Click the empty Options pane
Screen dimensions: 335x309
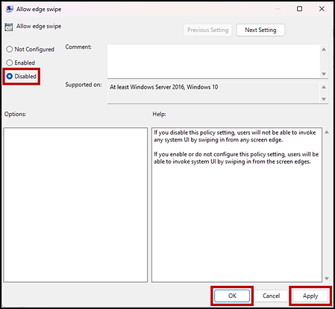click(75, 205)
